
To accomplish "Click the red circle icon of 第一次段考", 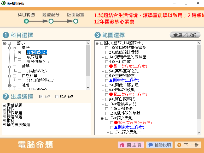I will click(111, 66).
